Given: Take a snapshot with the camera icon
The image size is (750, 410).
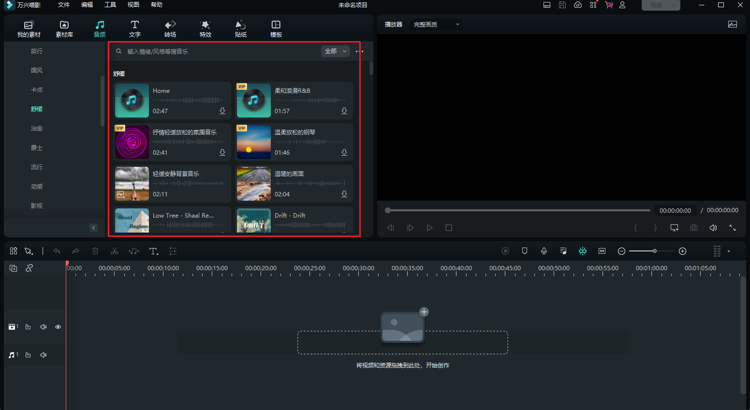Looking at the screenshot, I should tap(694, 228).
